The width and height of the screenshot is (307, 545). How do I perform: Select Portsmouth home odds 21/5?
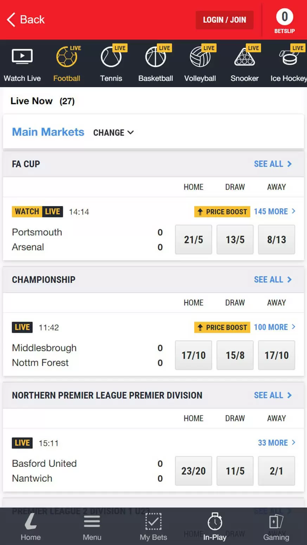click(x=193, y=239)
